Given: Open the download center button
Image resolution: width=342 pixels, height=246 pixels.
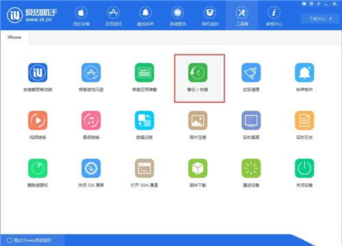Looking at the screenshot, I should click(320, 18).
